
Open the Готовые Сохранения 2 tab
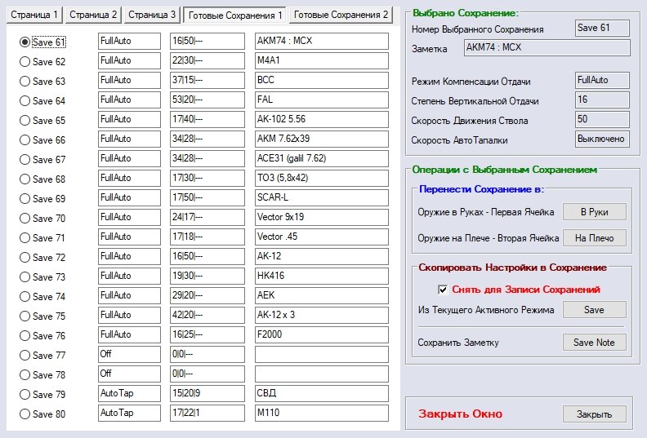point(341,15)
